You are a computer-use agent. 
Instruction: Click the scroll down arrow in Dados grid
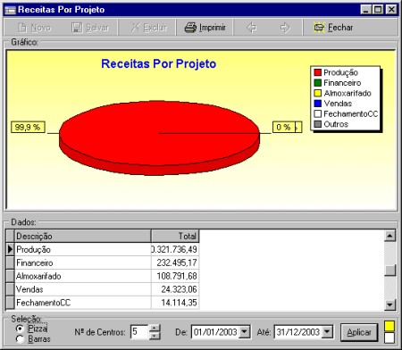coord(389,304)
